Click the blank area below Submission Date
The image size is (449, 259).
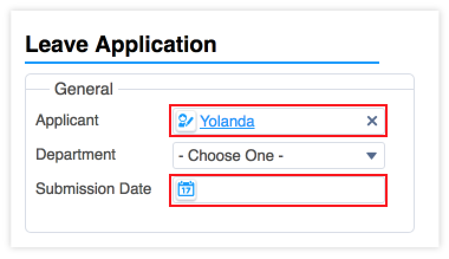click(x=220, y=218)
